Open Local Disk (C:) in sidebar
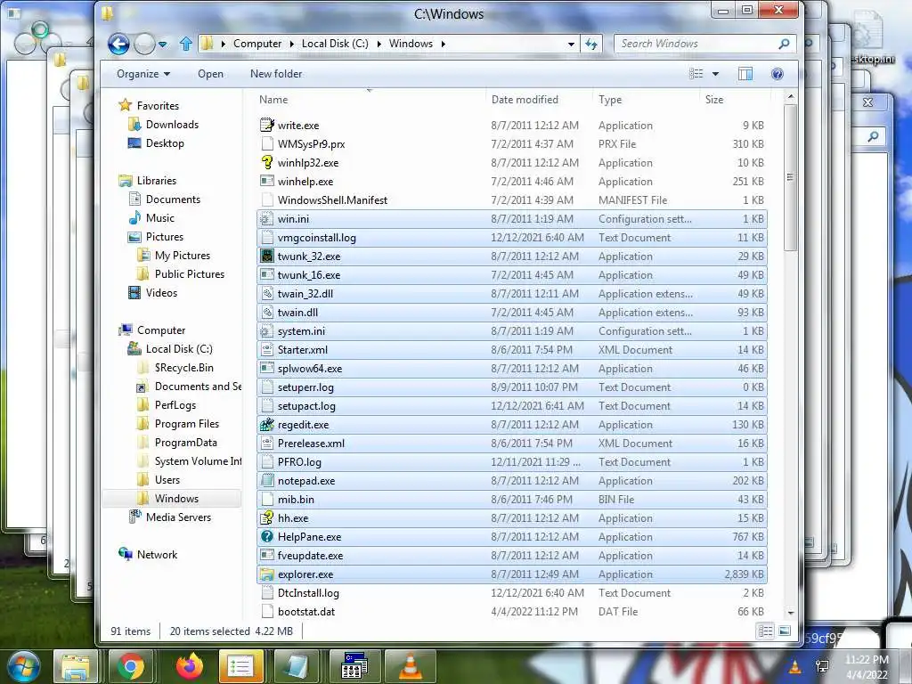912x684 pixels. [x=179, y=349]
